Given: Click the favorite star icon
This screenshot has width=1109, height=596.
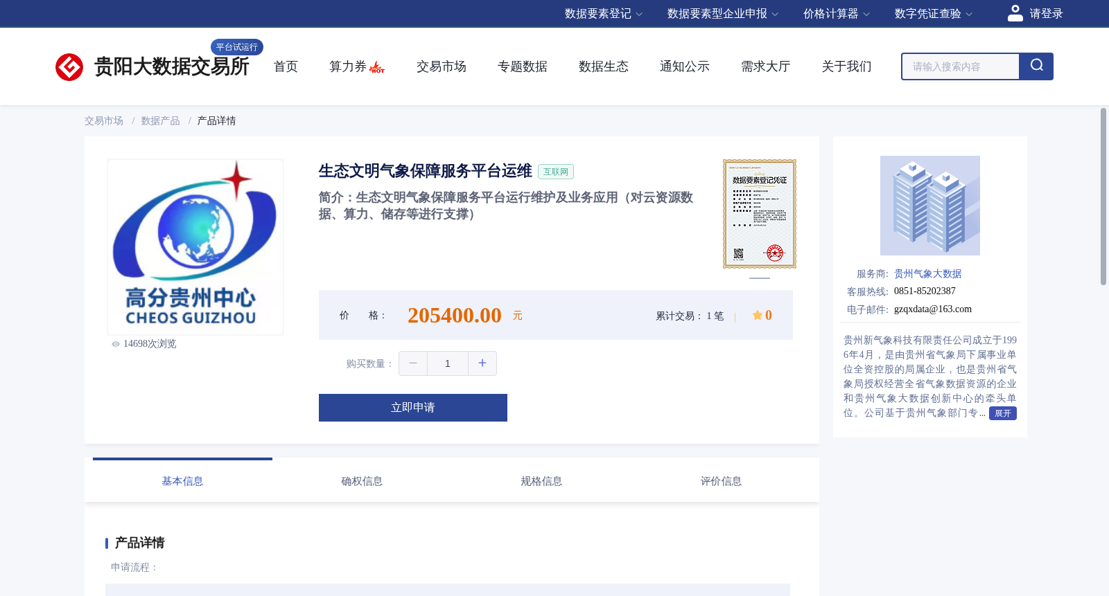Looking at the screenshot, I should click(758, 315).
